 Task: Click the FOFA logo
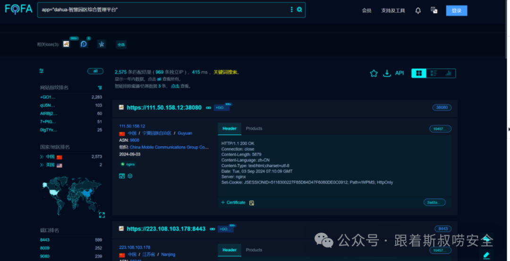pyautogui.click(x=18, y=9)
